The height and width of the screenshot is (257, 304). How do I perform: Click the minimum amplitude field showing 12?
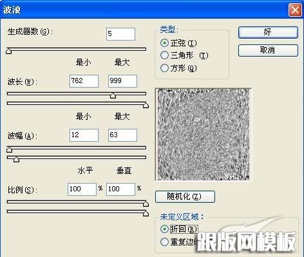[x=84, y=135]
